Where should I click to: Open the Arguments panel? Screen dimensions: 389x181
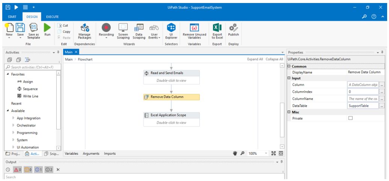click(91, 154)
